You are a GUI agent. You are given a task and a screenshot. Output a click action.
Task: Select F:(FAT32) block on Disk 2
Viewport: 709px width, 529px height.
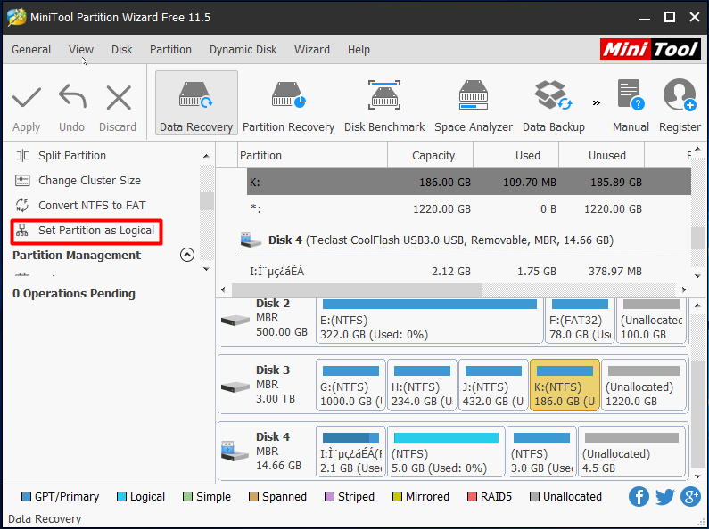point(580,321)
